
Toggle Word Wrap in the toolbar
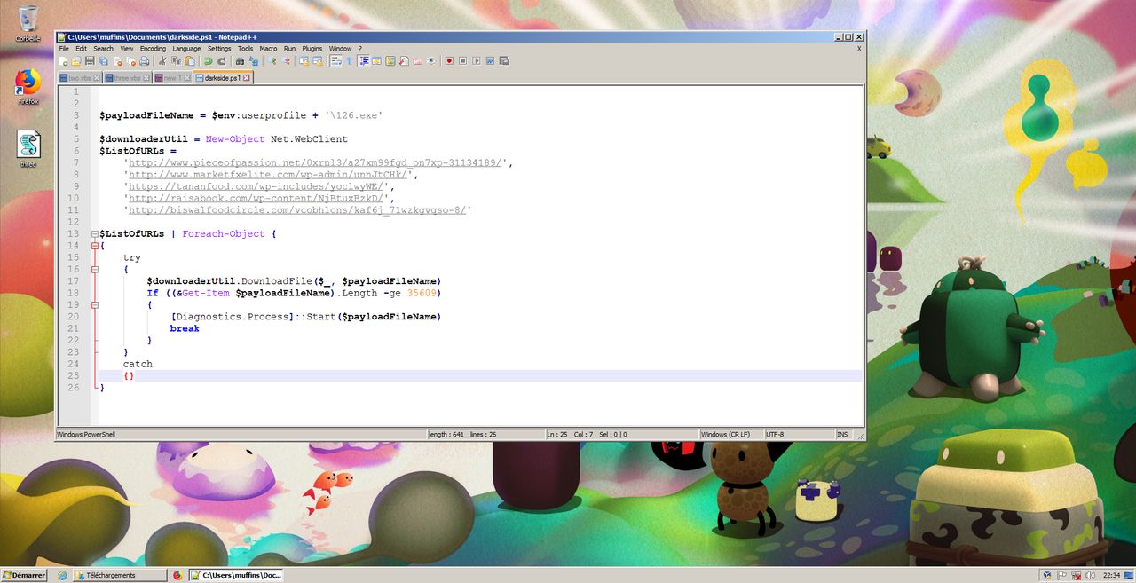(335, 61)
